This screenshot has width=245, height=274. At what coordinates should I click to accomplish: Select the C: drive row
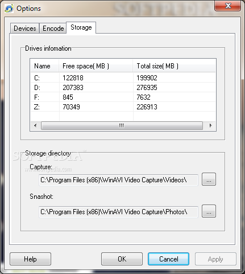point(123,77)
